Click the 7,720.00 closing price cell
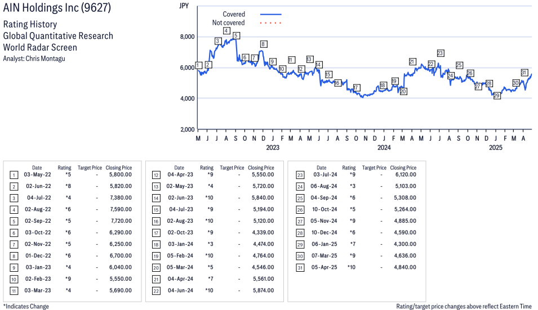 tap(122, 221)
